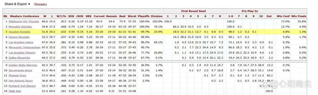Open the Utah Jazz team link
318x95 pixels.
click(15, 91)
